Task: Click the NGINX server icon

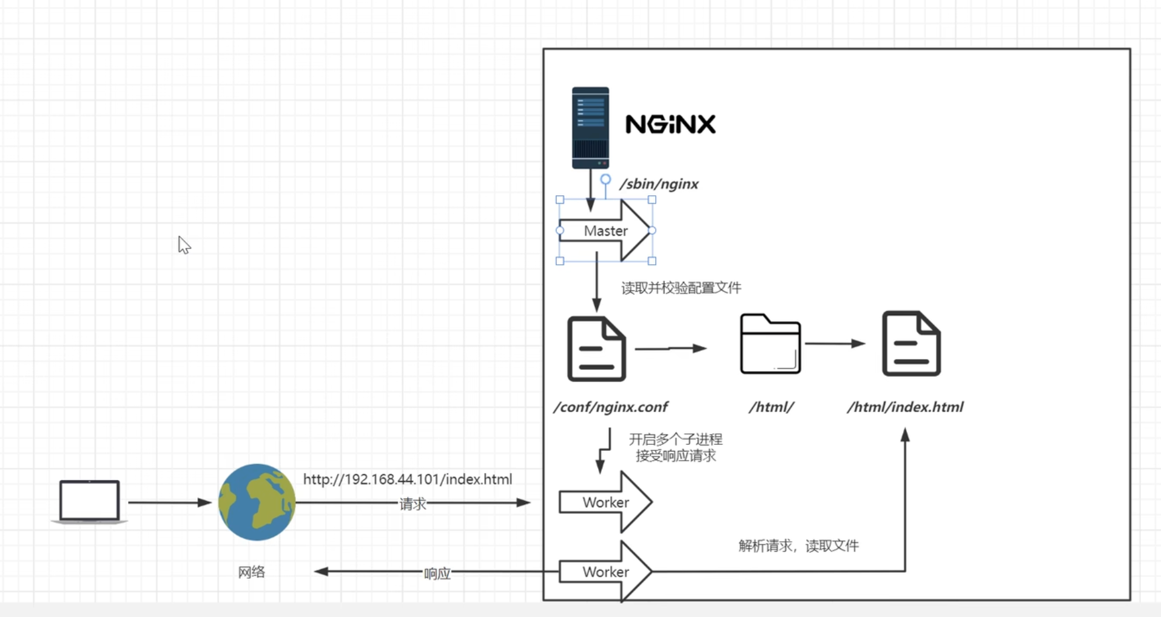Action: pyautogui.click(x=590, y=126)
